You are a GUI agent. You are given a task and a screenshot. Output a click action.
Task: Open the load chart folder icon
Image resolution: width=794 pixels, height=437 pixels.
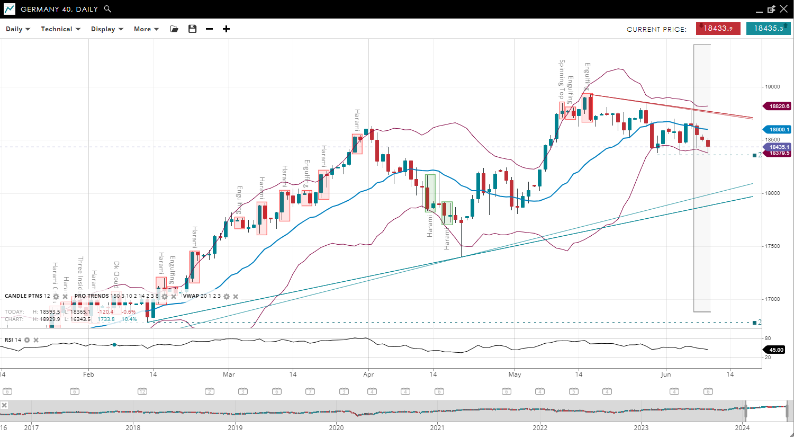pos(174,29)
